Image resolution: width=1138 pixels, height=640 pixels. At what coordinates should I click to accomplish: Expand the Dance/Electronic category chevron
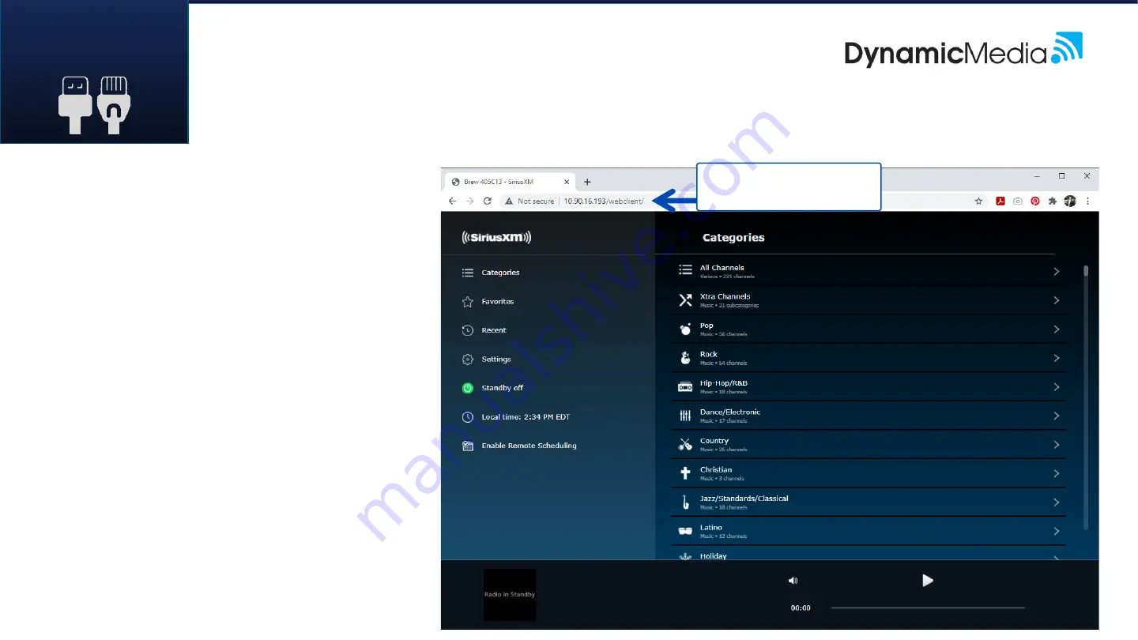1057,416
